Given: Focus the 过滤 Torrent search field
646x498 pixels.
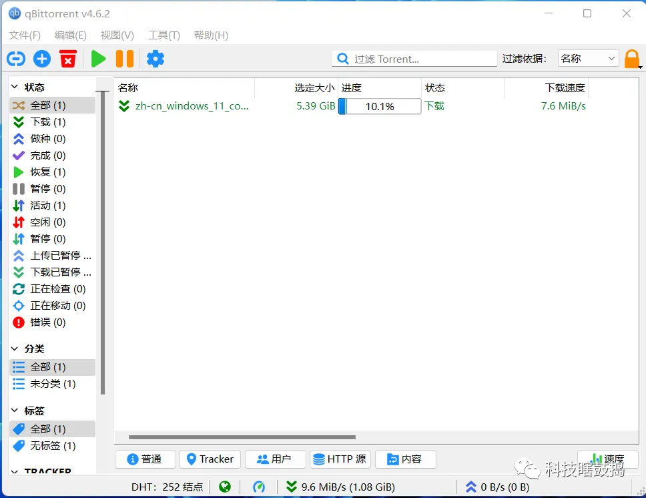Looking at the screenshot, I should coord(414,59).
